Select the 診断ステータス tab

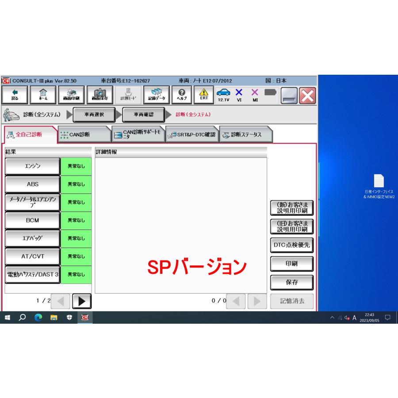coord(246,134)
